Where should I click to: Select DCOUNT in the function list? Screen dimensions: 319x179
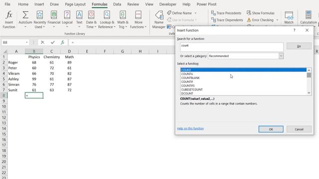click(x=243, y=93)
